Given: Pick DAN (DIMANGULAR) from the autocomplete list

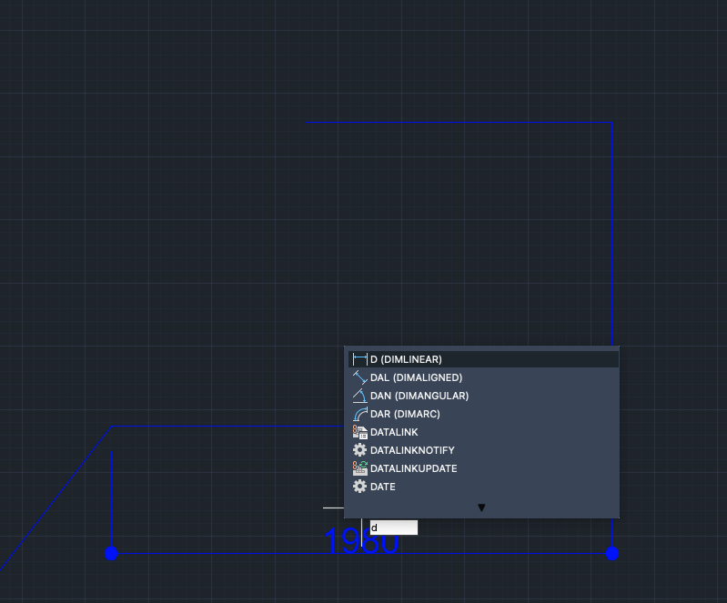Looking at the screenshot, I should point(419,396).
